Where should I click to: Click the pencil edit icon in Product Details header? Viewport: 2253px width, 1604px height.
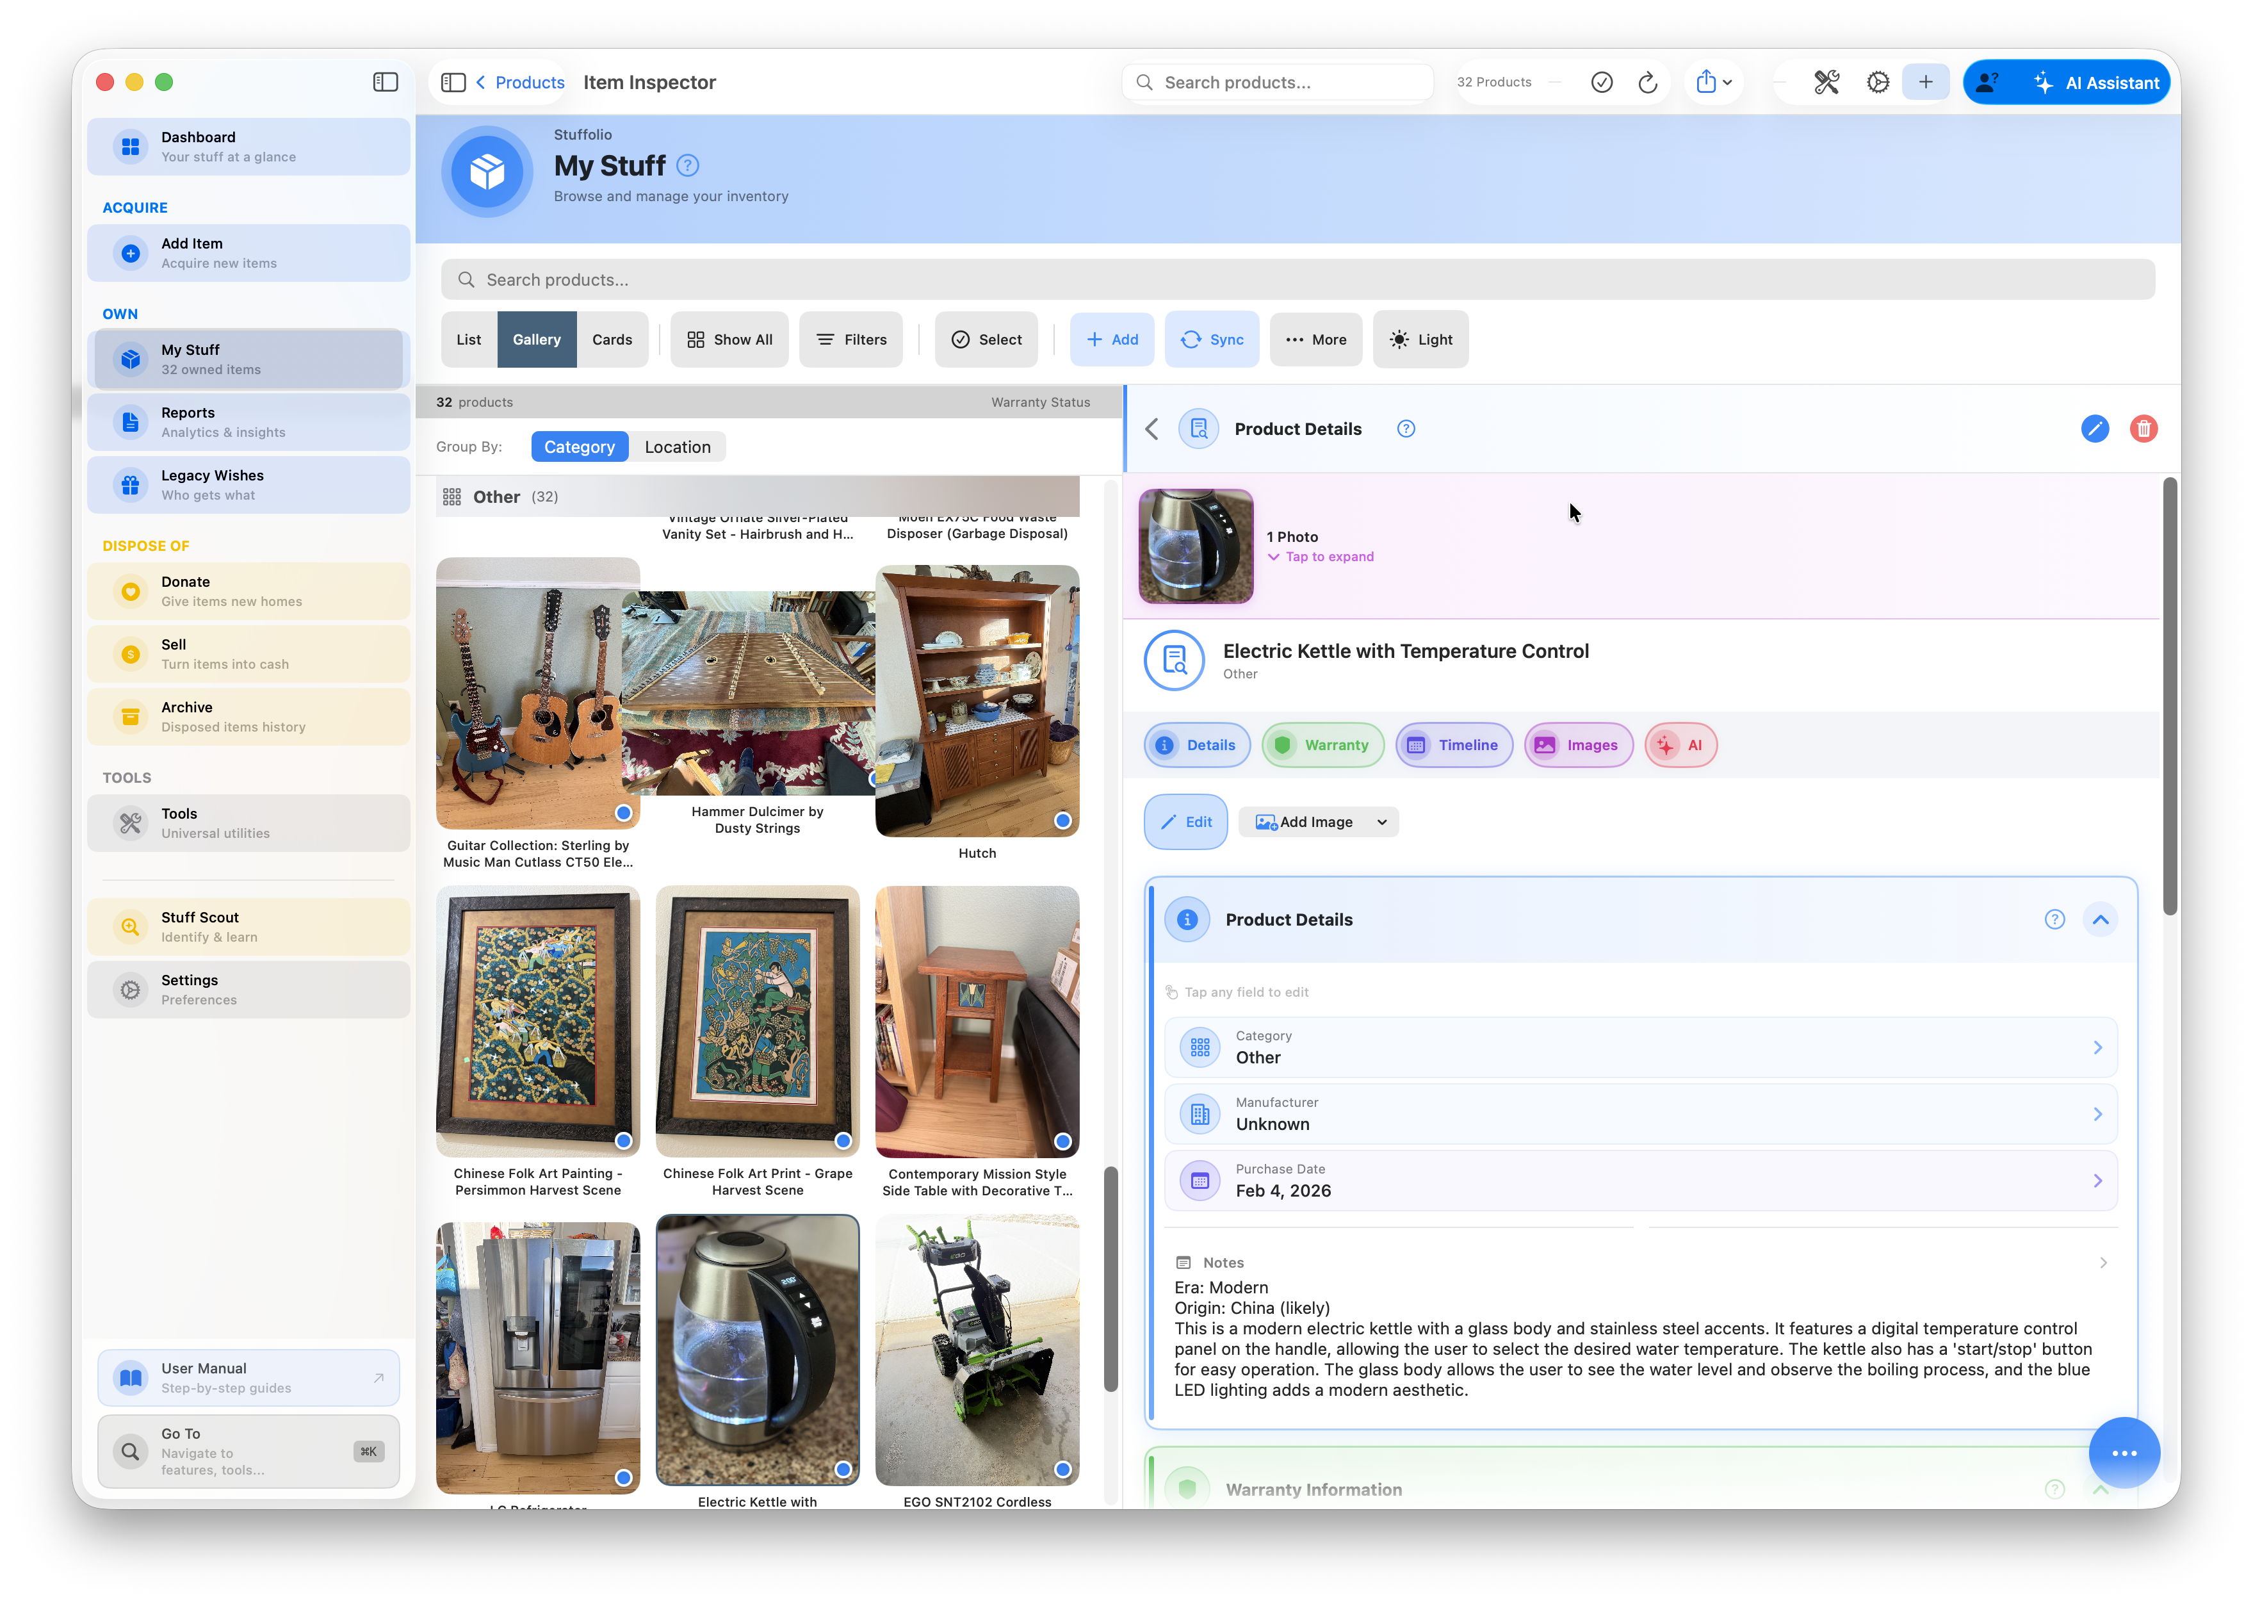pyautogui.click(x=2095, y=428)
